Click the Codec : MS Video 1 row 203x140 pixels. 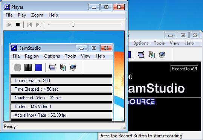pyautogui.click(x=62, y=107)
